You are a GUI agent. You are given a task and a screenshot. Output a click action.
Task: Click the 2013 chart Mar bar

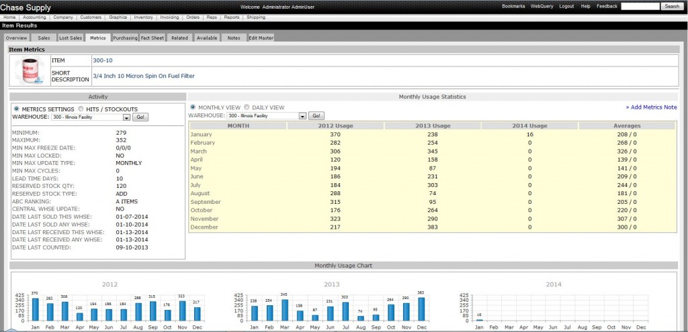[x=285, y=310]
